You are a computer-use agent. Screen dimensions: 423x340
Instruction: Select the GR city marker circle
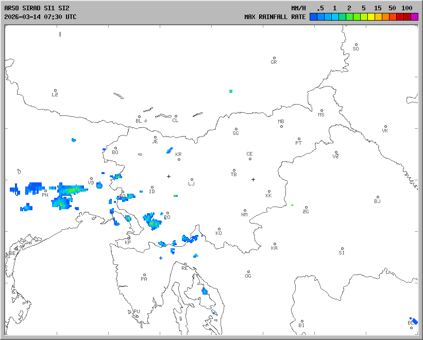pos(274,58)
